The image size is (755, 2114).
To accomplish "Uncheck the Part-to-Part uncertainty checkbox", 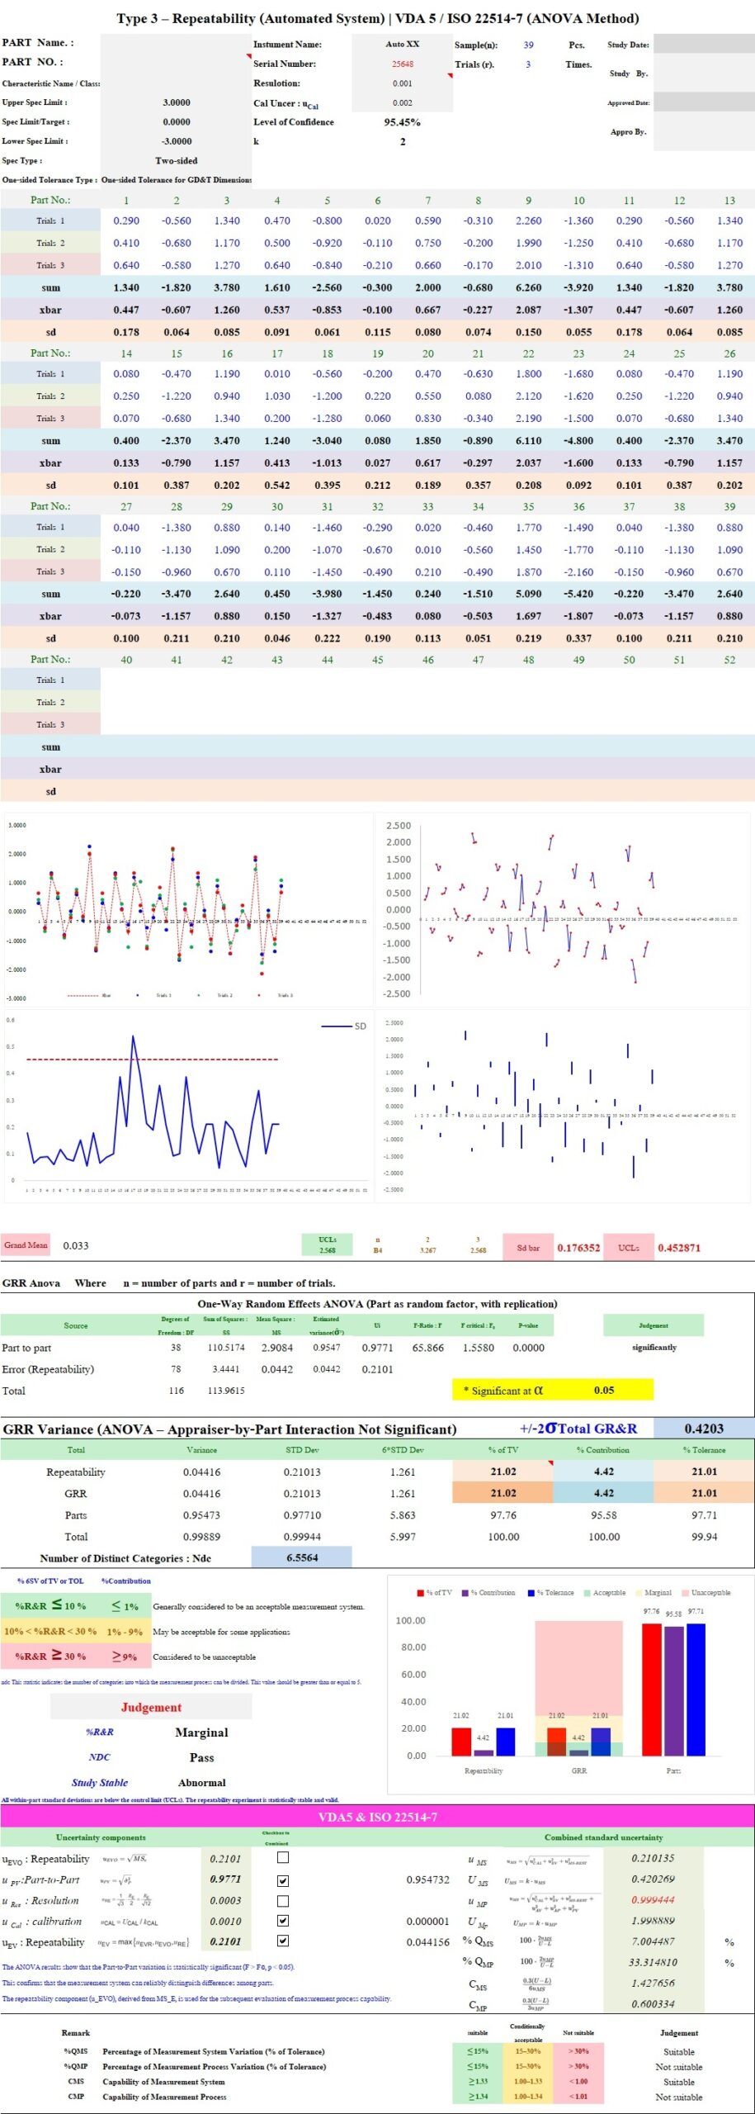I will pyautogui.click(x=283, y=1880).
